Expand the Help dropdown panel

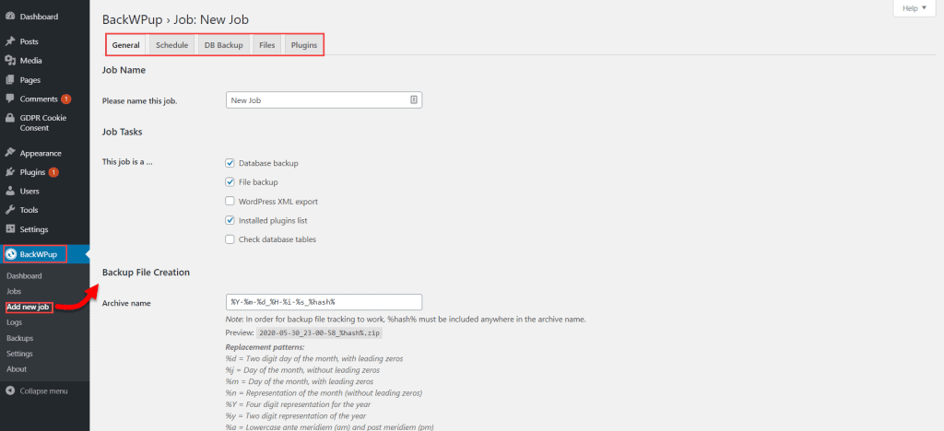pos(914,8)
